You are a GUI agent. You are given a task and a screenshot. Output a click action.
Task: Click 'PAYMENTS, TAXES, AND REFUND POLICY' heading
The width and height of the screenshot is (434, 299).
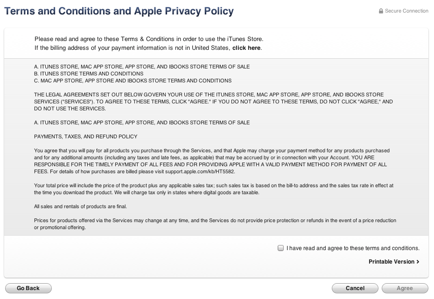pyautogui.click(x=86, y=136)
